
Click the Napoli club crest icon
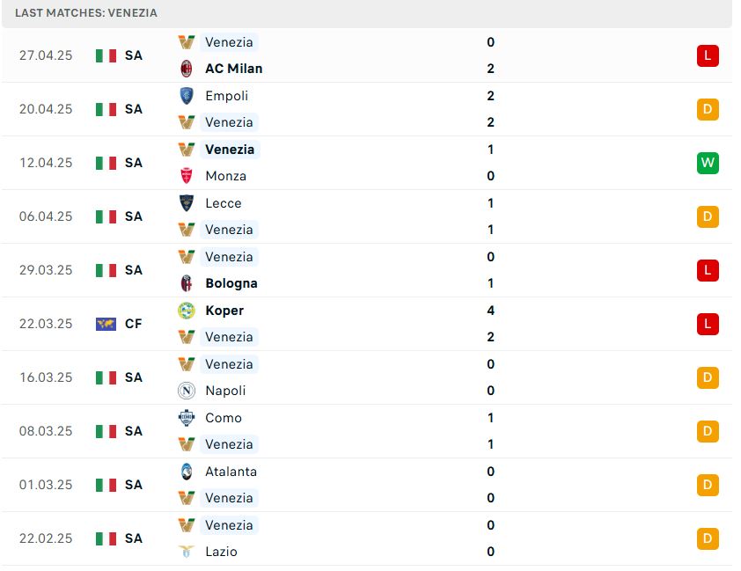point(187,391)
